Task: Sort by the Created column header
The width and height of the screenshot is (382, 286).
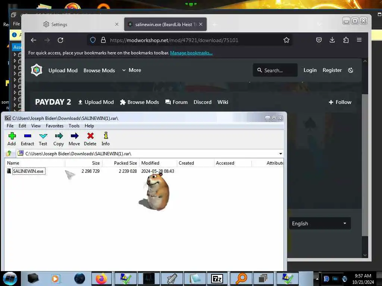Action: click(x=195, y=163)
